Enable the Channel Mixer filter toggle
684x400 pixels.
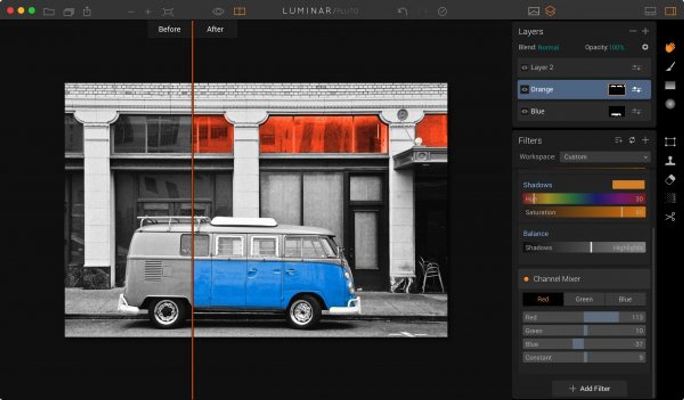(x=526, y=279)
